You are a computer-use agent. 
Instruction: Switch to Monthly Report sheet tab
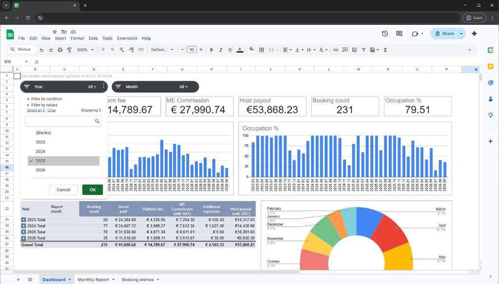coord(96,280)
